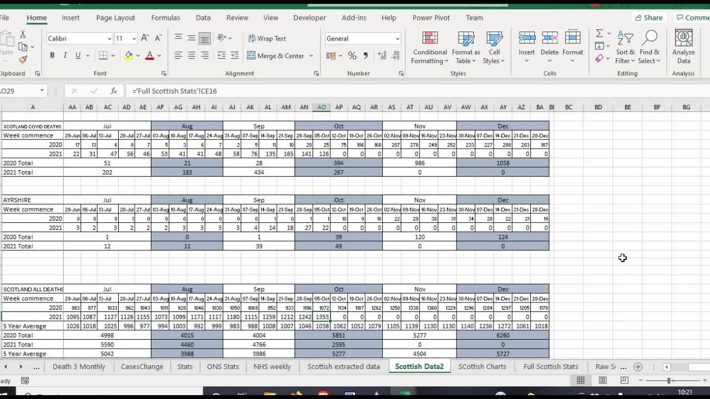
Task: Align text right
Action: (x=205, y=55)
